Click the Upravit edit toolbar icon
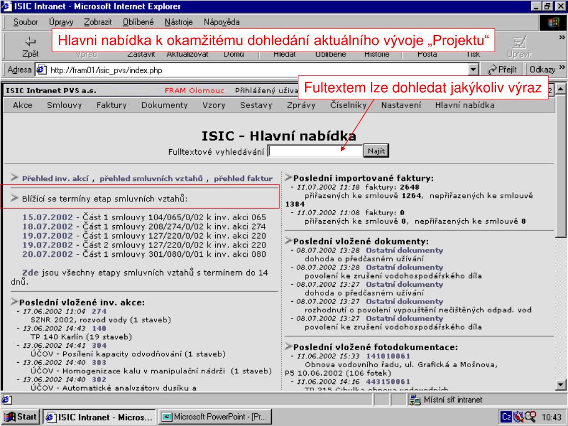The height and width of the screenshot is (426, 568). point(519,47)
